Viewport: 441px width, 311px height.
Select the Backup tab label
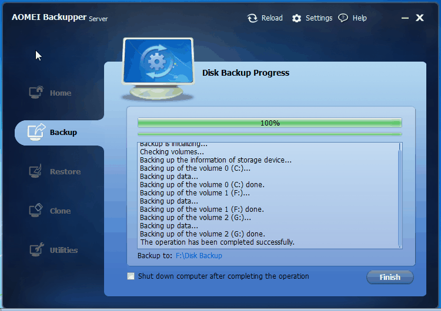click(64, 132)
